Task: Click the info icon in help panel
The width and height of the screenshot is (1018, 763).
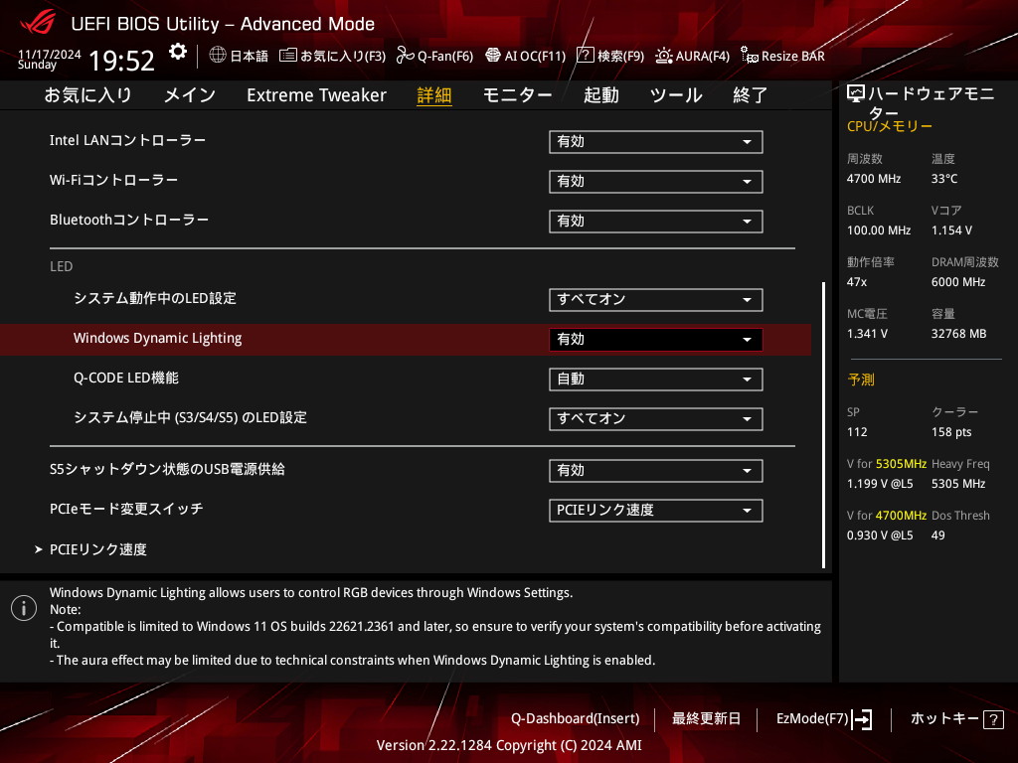Action: tap(24, 608)
